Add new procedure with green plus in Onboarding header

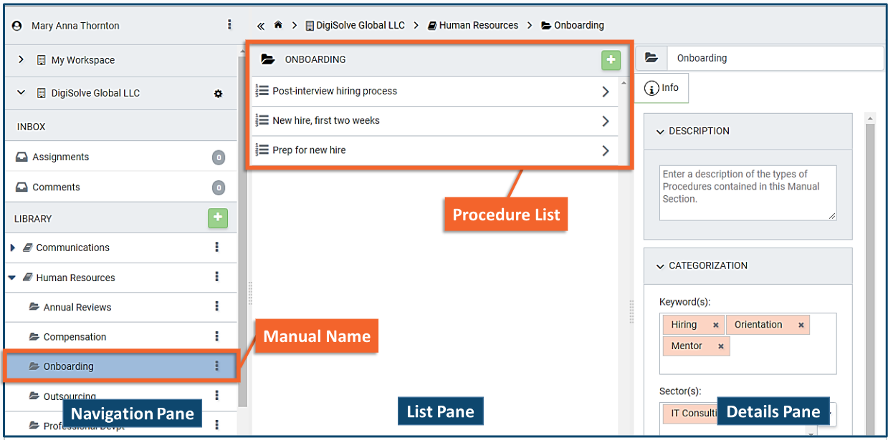[611, 60]
